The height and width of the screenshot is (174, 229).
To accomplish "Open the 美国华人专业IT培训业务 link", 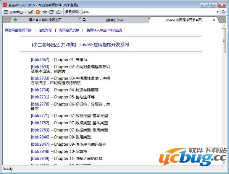I will [104, 30].
